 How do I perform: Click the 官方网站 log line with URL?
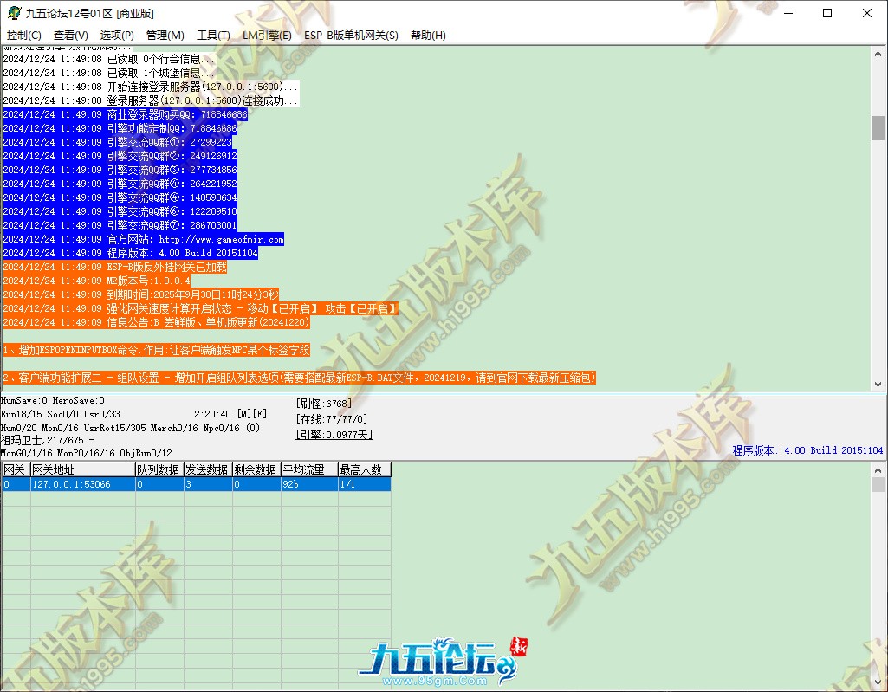[143, 239]
